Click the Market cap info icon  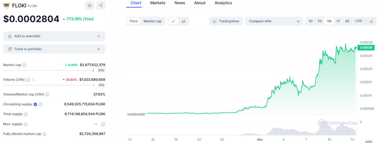(x=24, y=65)
